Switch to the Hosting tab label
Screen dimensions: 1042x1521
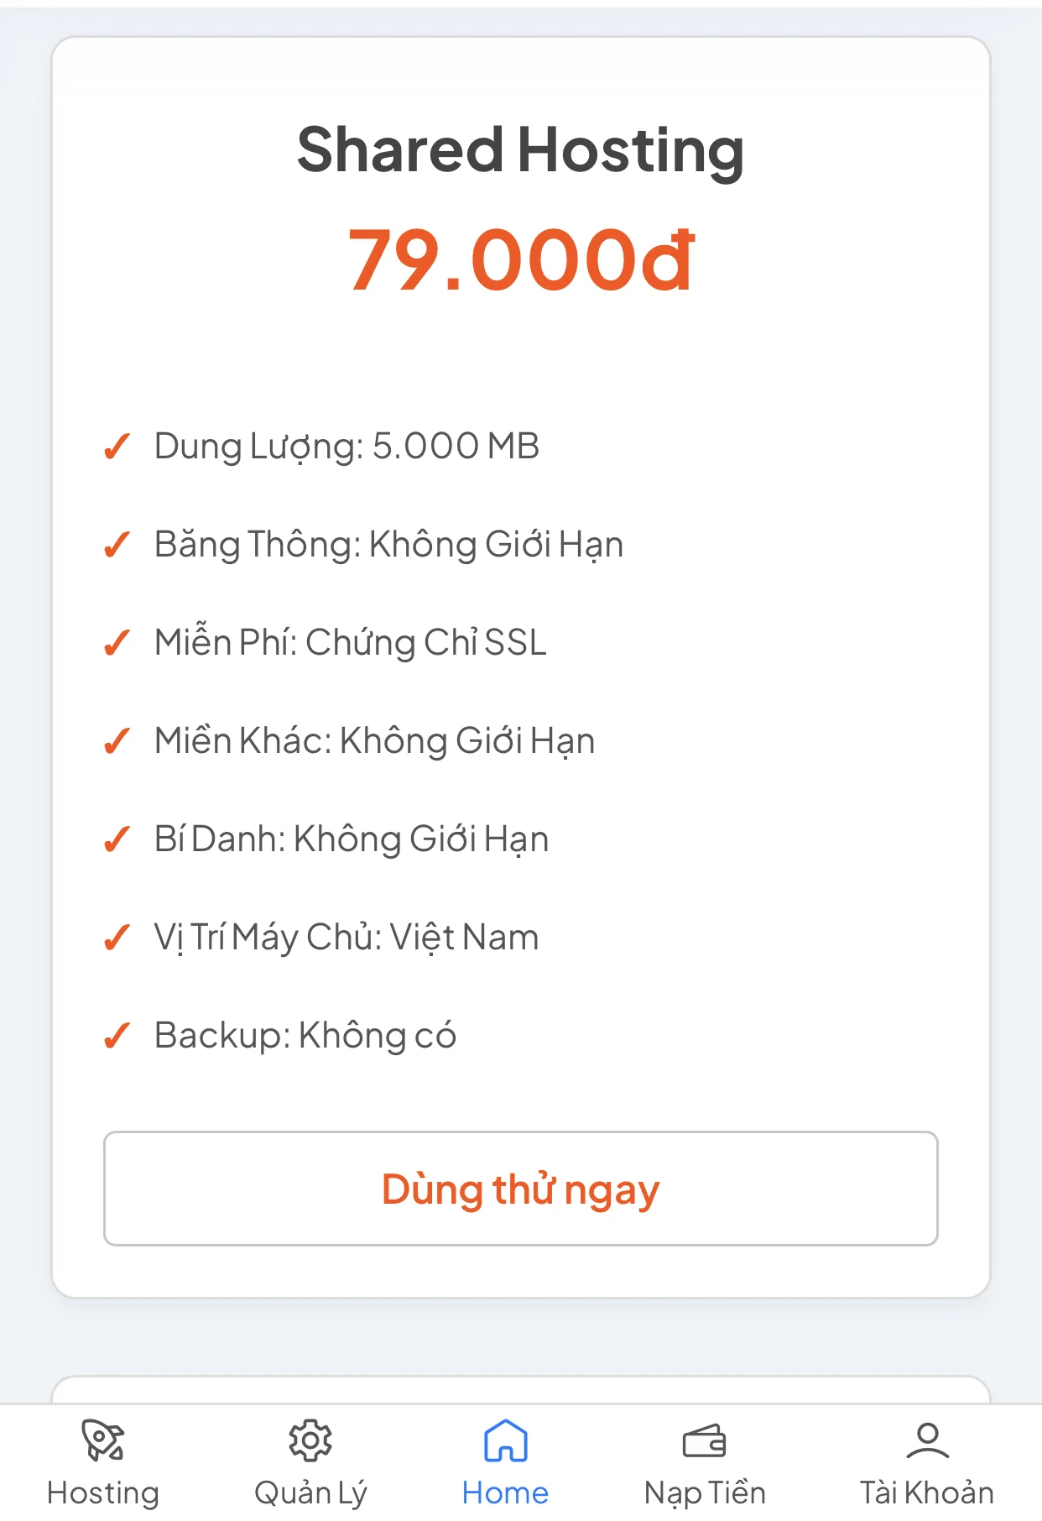(x=102, y=1492)
